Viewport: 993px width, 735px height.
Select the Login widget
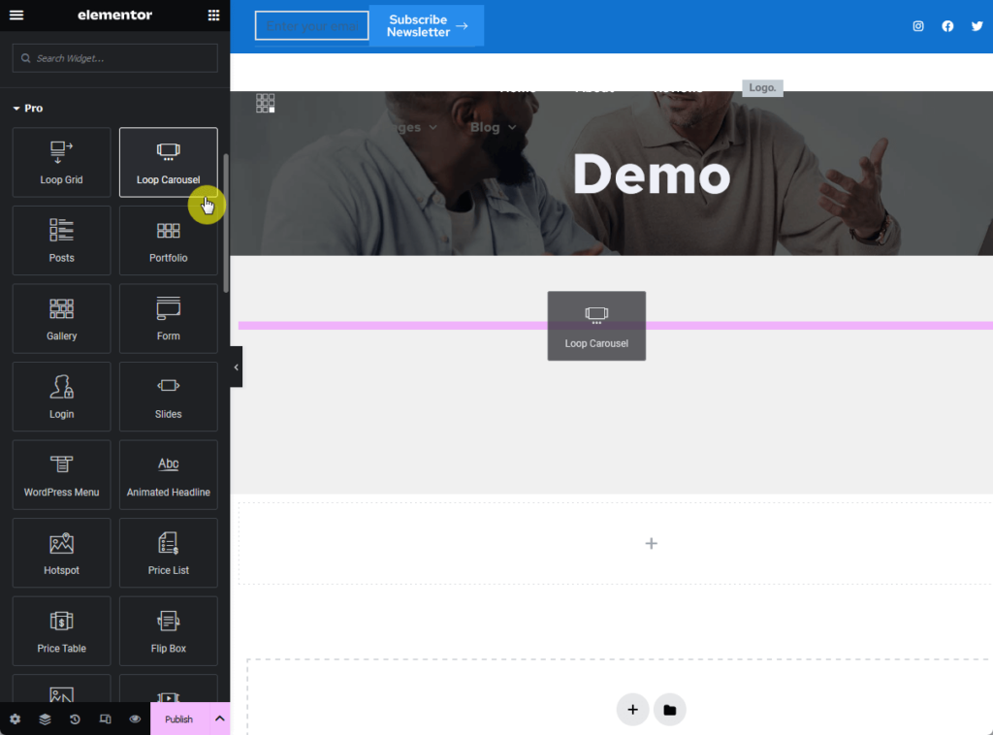click(x=61, y=397)
